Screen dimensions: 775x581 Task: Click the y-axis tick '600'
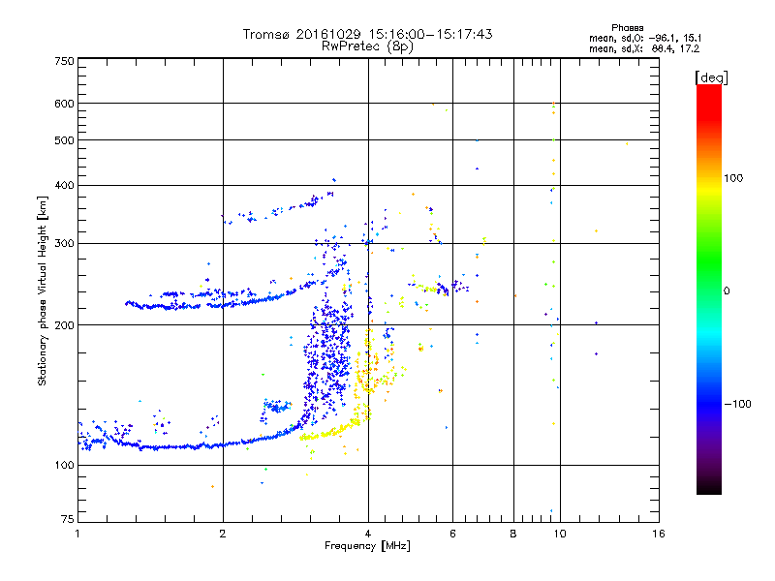coord(65,104)
